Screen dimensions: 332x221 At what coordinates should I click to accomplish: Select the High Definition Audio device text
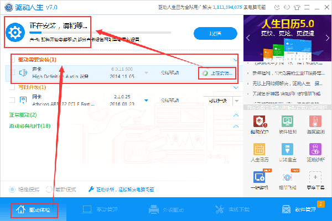60,76
